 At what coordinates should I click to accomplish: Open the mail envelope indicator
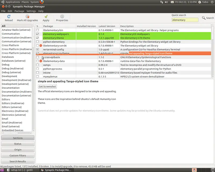[172, 2]
